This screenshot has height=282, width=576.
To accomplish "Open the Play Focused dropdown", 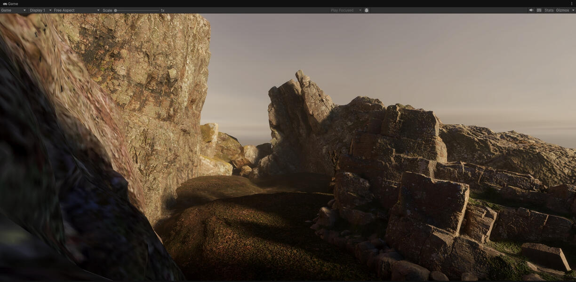I will click(344, 10).
